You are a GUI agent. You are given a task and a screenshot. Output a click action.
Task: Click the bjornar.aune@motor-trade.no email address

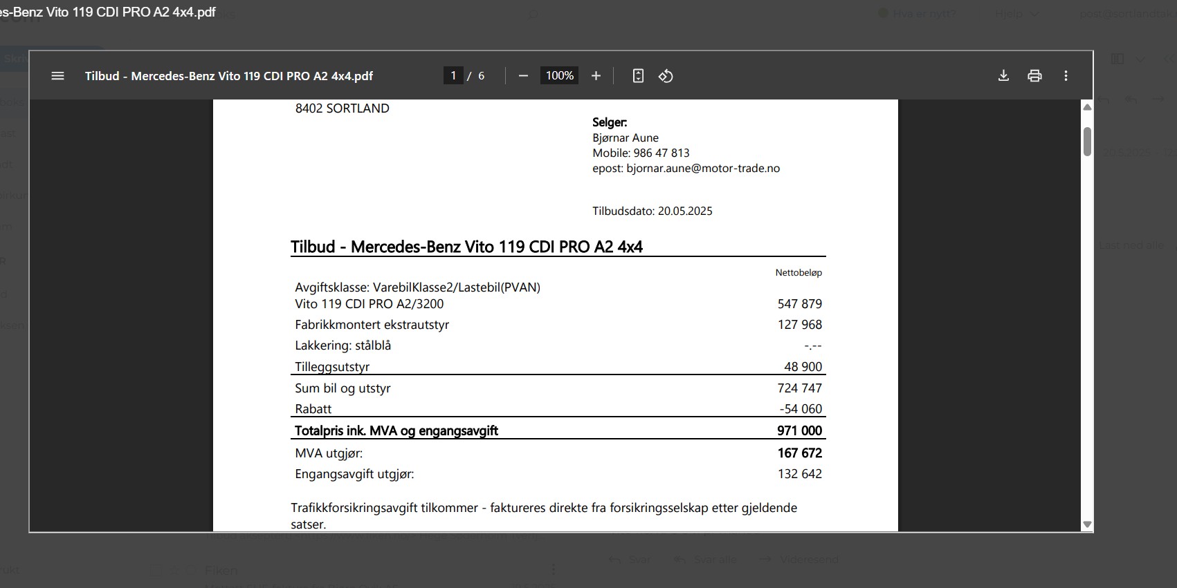pos(703,169)
